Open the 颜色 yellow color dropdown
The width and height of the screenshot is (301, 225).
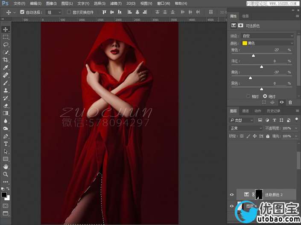(x=267, y=43)
